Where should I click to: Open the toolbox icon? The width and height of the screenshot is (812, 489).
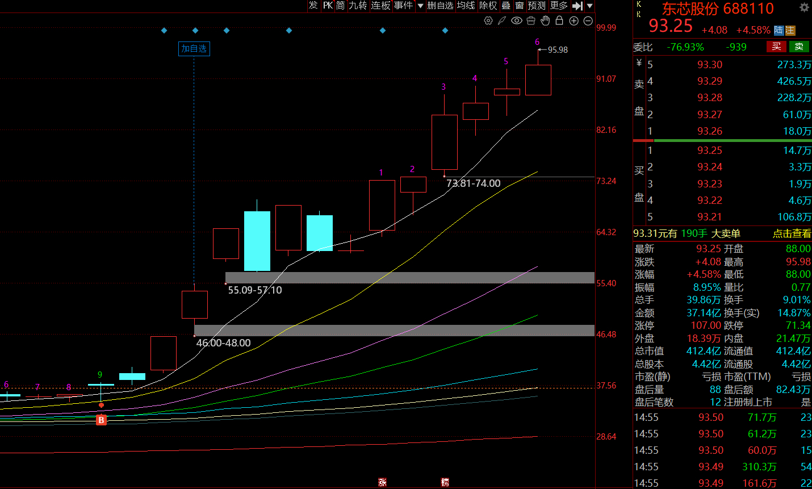(x=531, y=21)
